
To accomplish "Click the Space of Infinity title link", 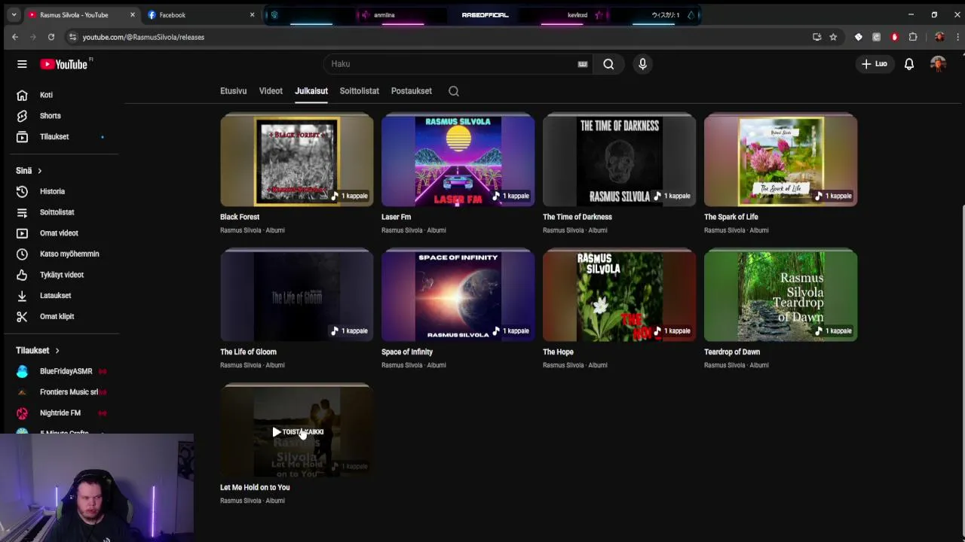I will pos(407,352).
